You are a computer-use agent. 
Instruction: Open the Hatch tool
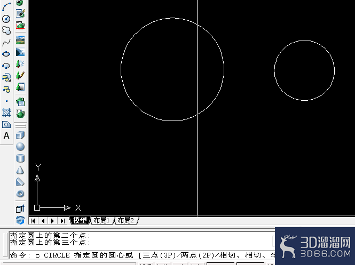[6, 113]
